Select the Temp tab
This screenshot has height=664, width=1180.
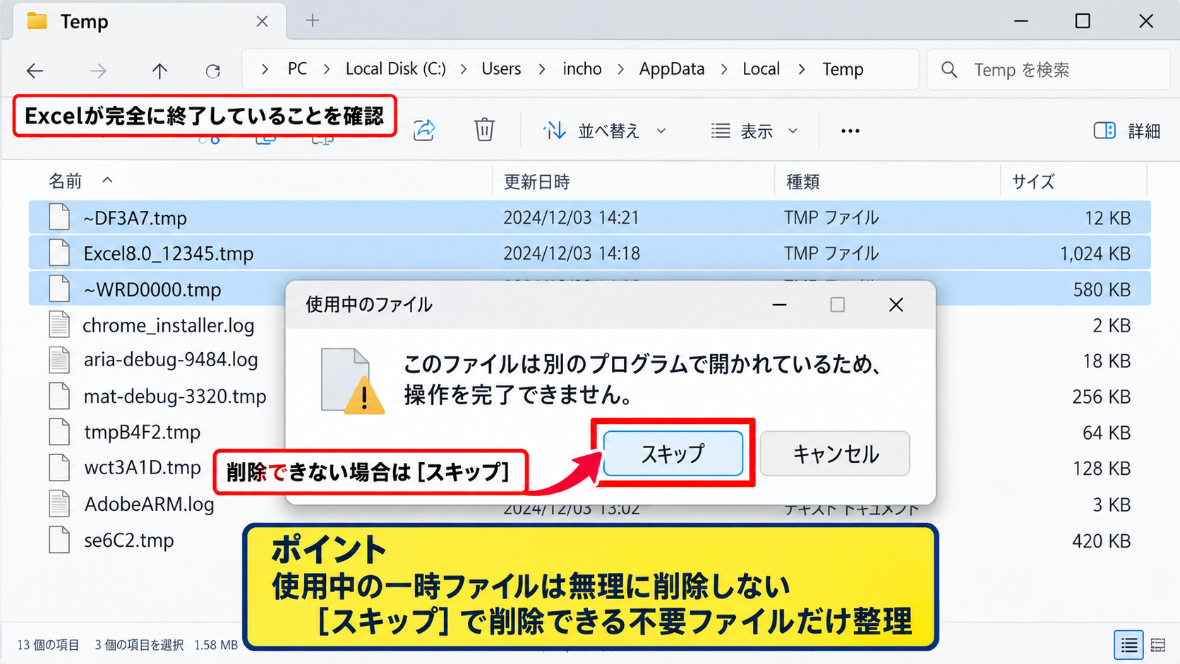coord(148,22)
